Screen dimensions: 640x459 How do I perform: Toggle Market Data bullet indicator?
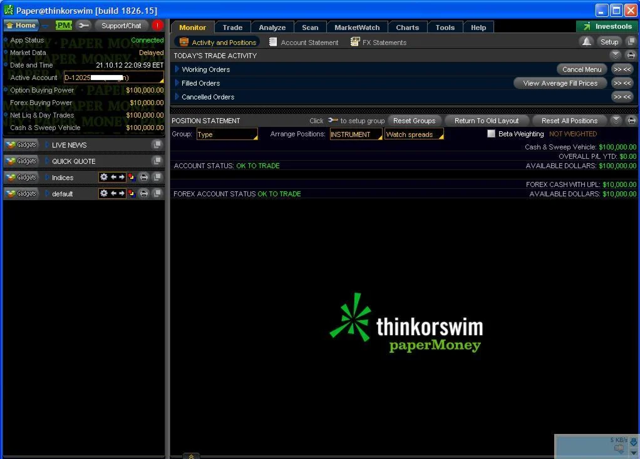click(x=6, y=53)
